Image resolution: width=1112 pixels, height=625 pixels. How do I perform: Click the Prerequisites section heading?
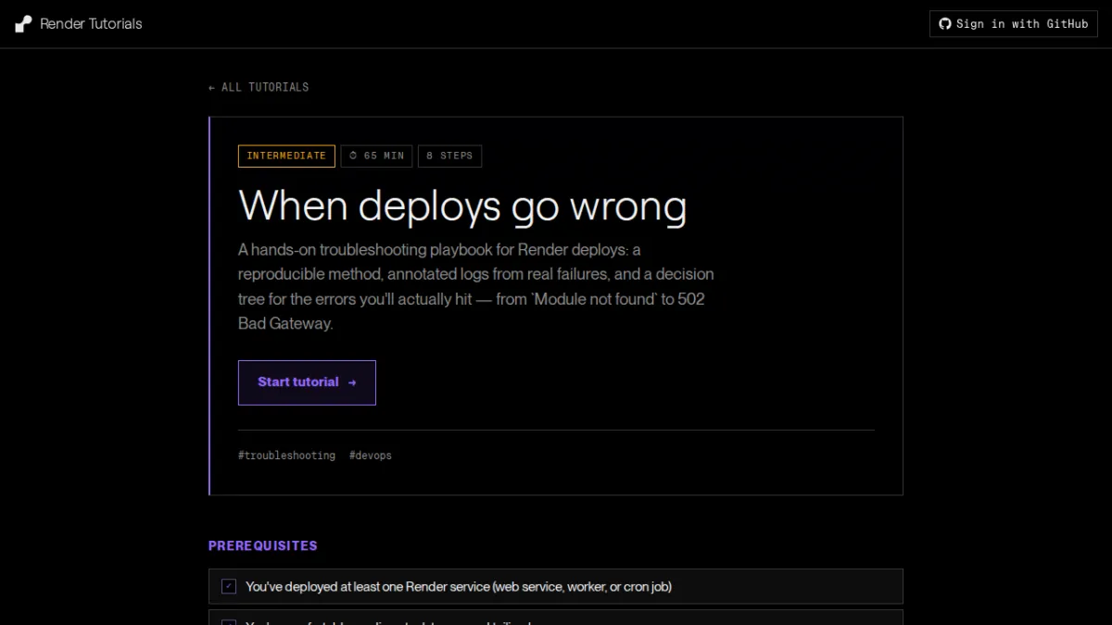262,546
